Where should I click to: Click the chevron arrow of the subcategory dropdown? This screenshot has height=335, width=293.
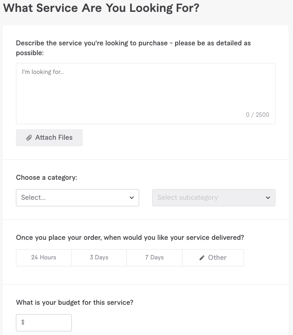point(268,198)
